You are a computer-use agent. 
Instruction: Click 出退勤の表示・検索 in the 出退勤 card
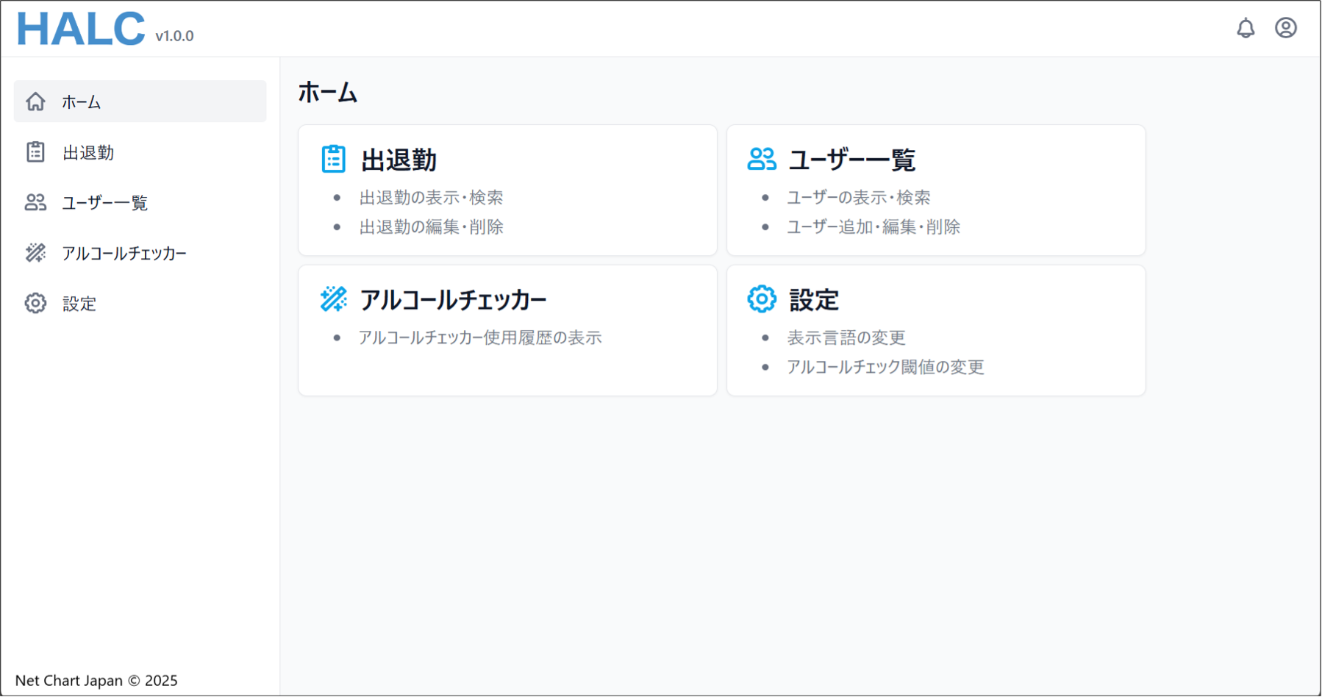click(431, 197)
